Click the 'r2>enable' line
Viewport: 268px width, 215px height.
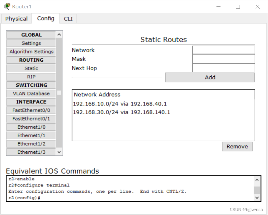tap(21, 179)
